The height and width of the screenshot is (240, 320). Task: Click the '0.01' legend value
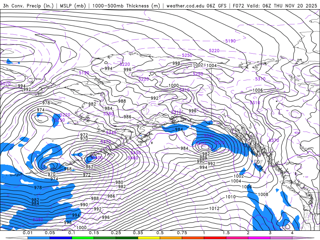click(x=28, y=233)
